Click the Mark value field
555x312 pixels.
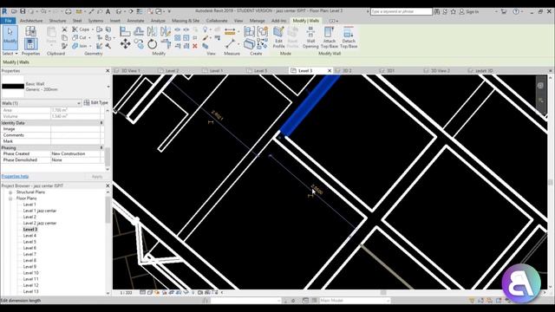click(75, 141)
